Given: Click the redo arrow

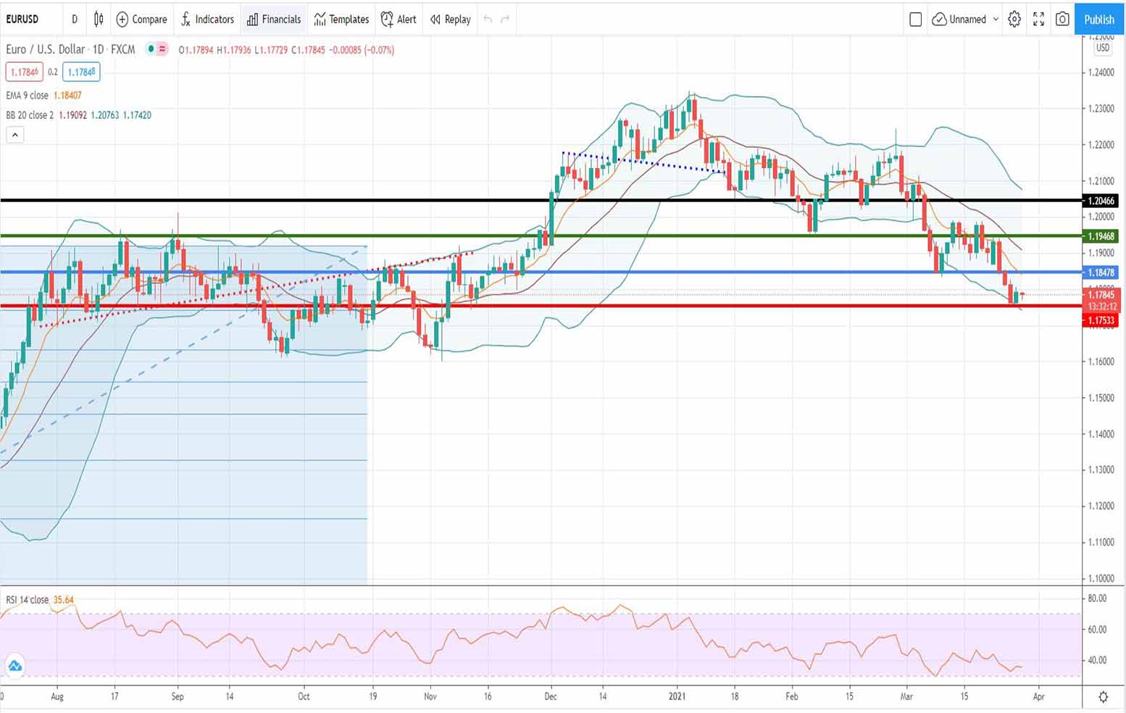Looking at the screenshot, I should pyautogui.click(x=505, y=20).
